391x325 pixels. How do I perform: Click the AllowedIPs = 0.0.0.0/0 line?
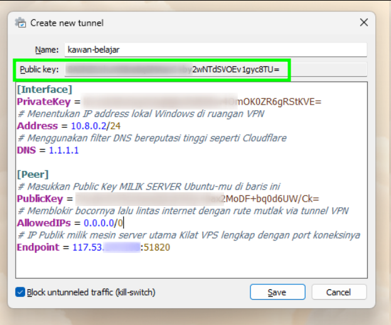point(70,223)
